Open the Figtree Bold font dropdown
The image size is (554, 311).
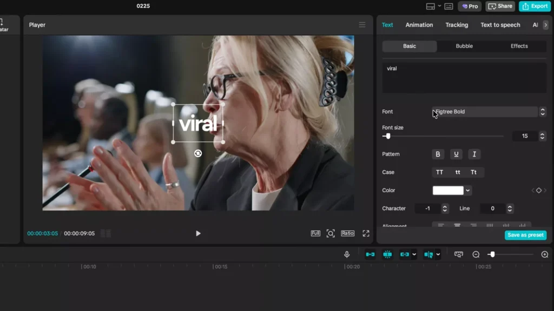coord(484,112)
